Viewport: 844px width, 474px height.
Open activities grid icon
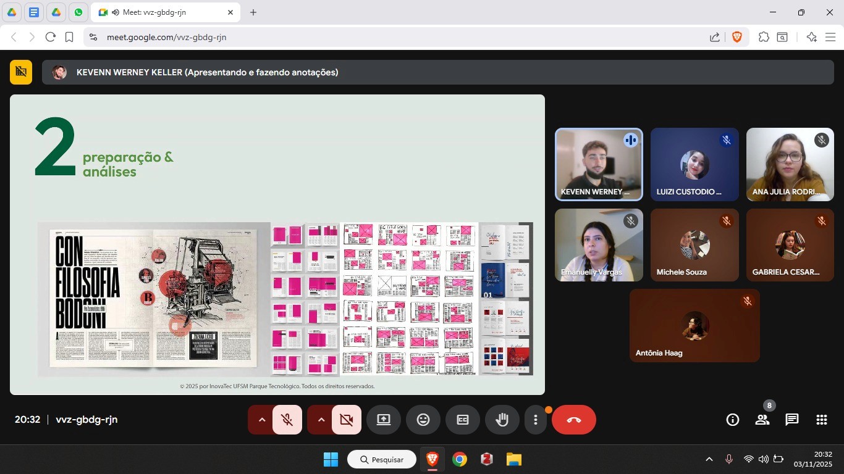click(x=822, y=420)
